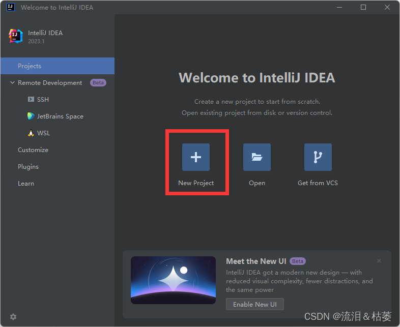This screenshot has height=327, width=400.
Task: Select JetBrains Space entry
Action: [x=60, y=116]
